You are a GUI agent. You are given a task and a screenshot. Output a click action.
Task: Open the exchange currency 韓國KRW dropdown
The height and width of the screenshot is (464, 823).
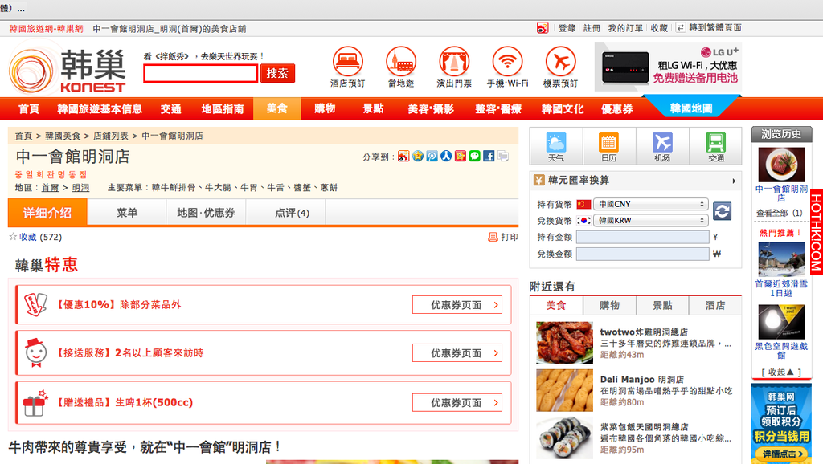click(651, 220)
